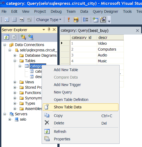This screenshot has height=147, width=142.
Task: Open the Change Type dropdown
Action: point(49,20)
